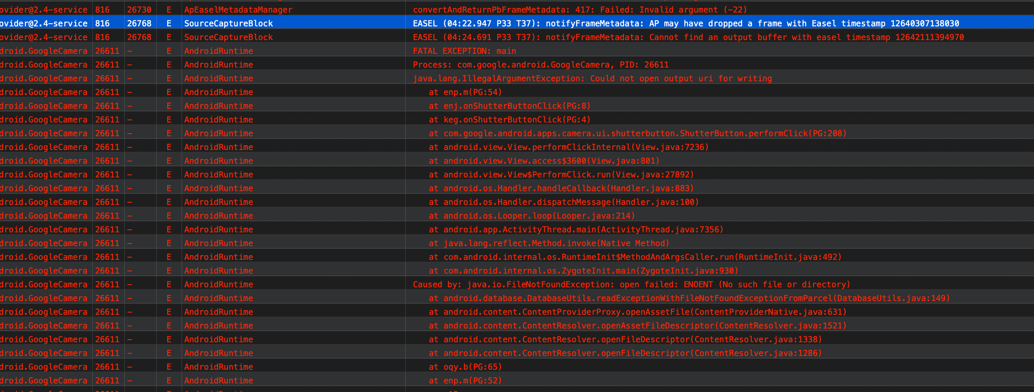This screenshot has width=1034, height=392.
Task: Select the 'FATAL EXCEPTION: main' log line
Action: [465, 51]
